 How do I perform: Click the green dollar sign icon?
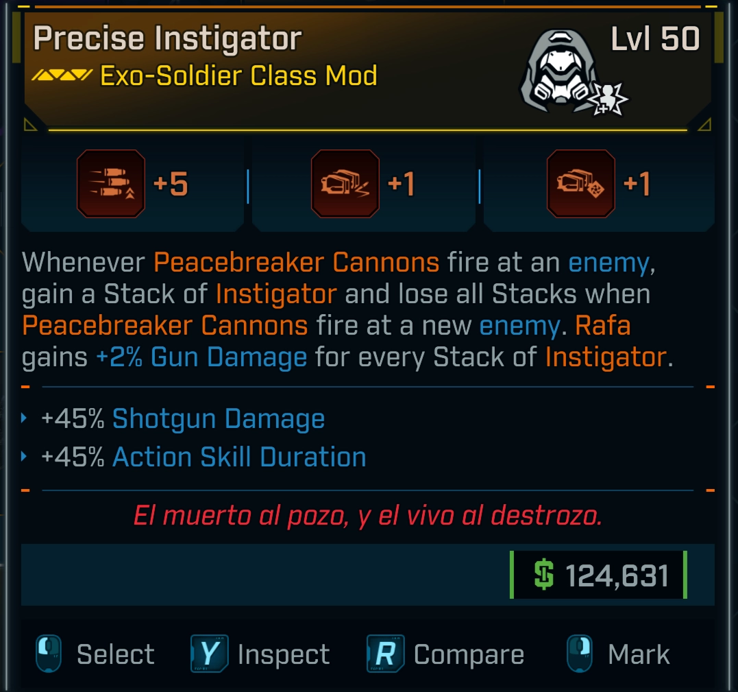544,575
